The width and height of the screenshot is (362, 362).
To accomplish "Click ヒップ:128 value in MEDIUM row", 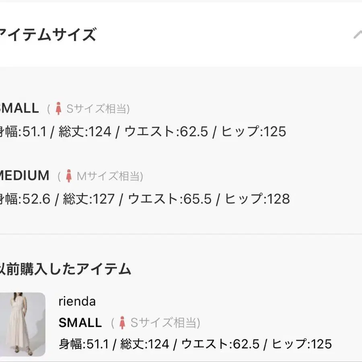I will coord(257,199).
